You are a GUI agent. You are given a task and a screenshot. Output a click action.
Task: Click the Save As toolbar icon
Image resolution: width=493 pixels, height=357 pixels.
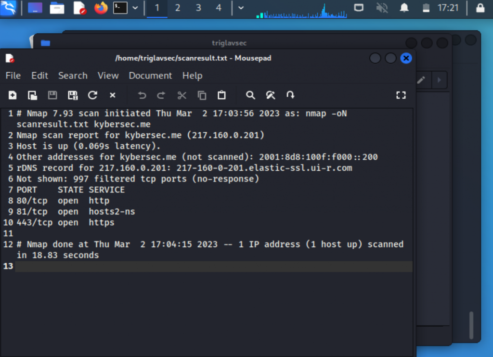73,95
